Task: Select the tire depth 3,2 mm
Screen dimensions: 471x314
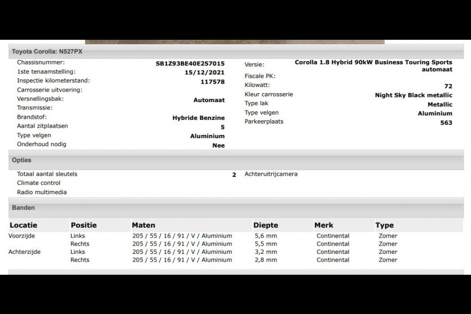Action: tap(266, 252)
